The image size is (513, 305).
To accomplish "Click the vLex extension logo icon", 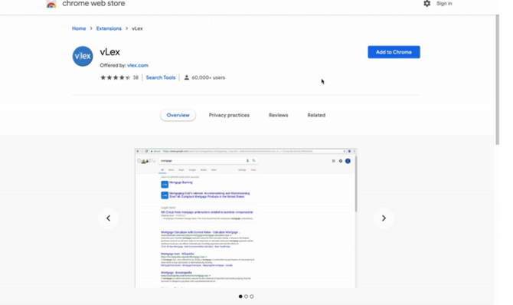I will tap(83, 56).
